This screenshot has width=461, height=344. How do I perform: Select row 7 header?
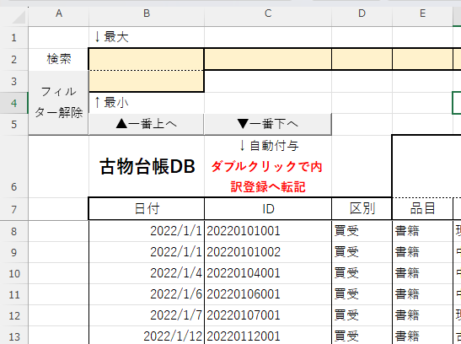13,209
